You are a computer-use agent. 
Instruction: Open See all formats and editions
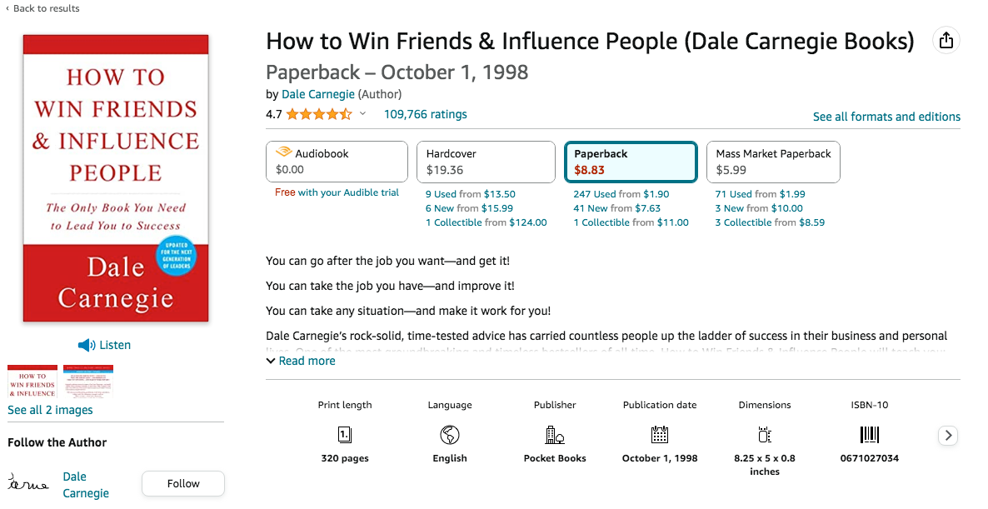click(x=886, y=117)
